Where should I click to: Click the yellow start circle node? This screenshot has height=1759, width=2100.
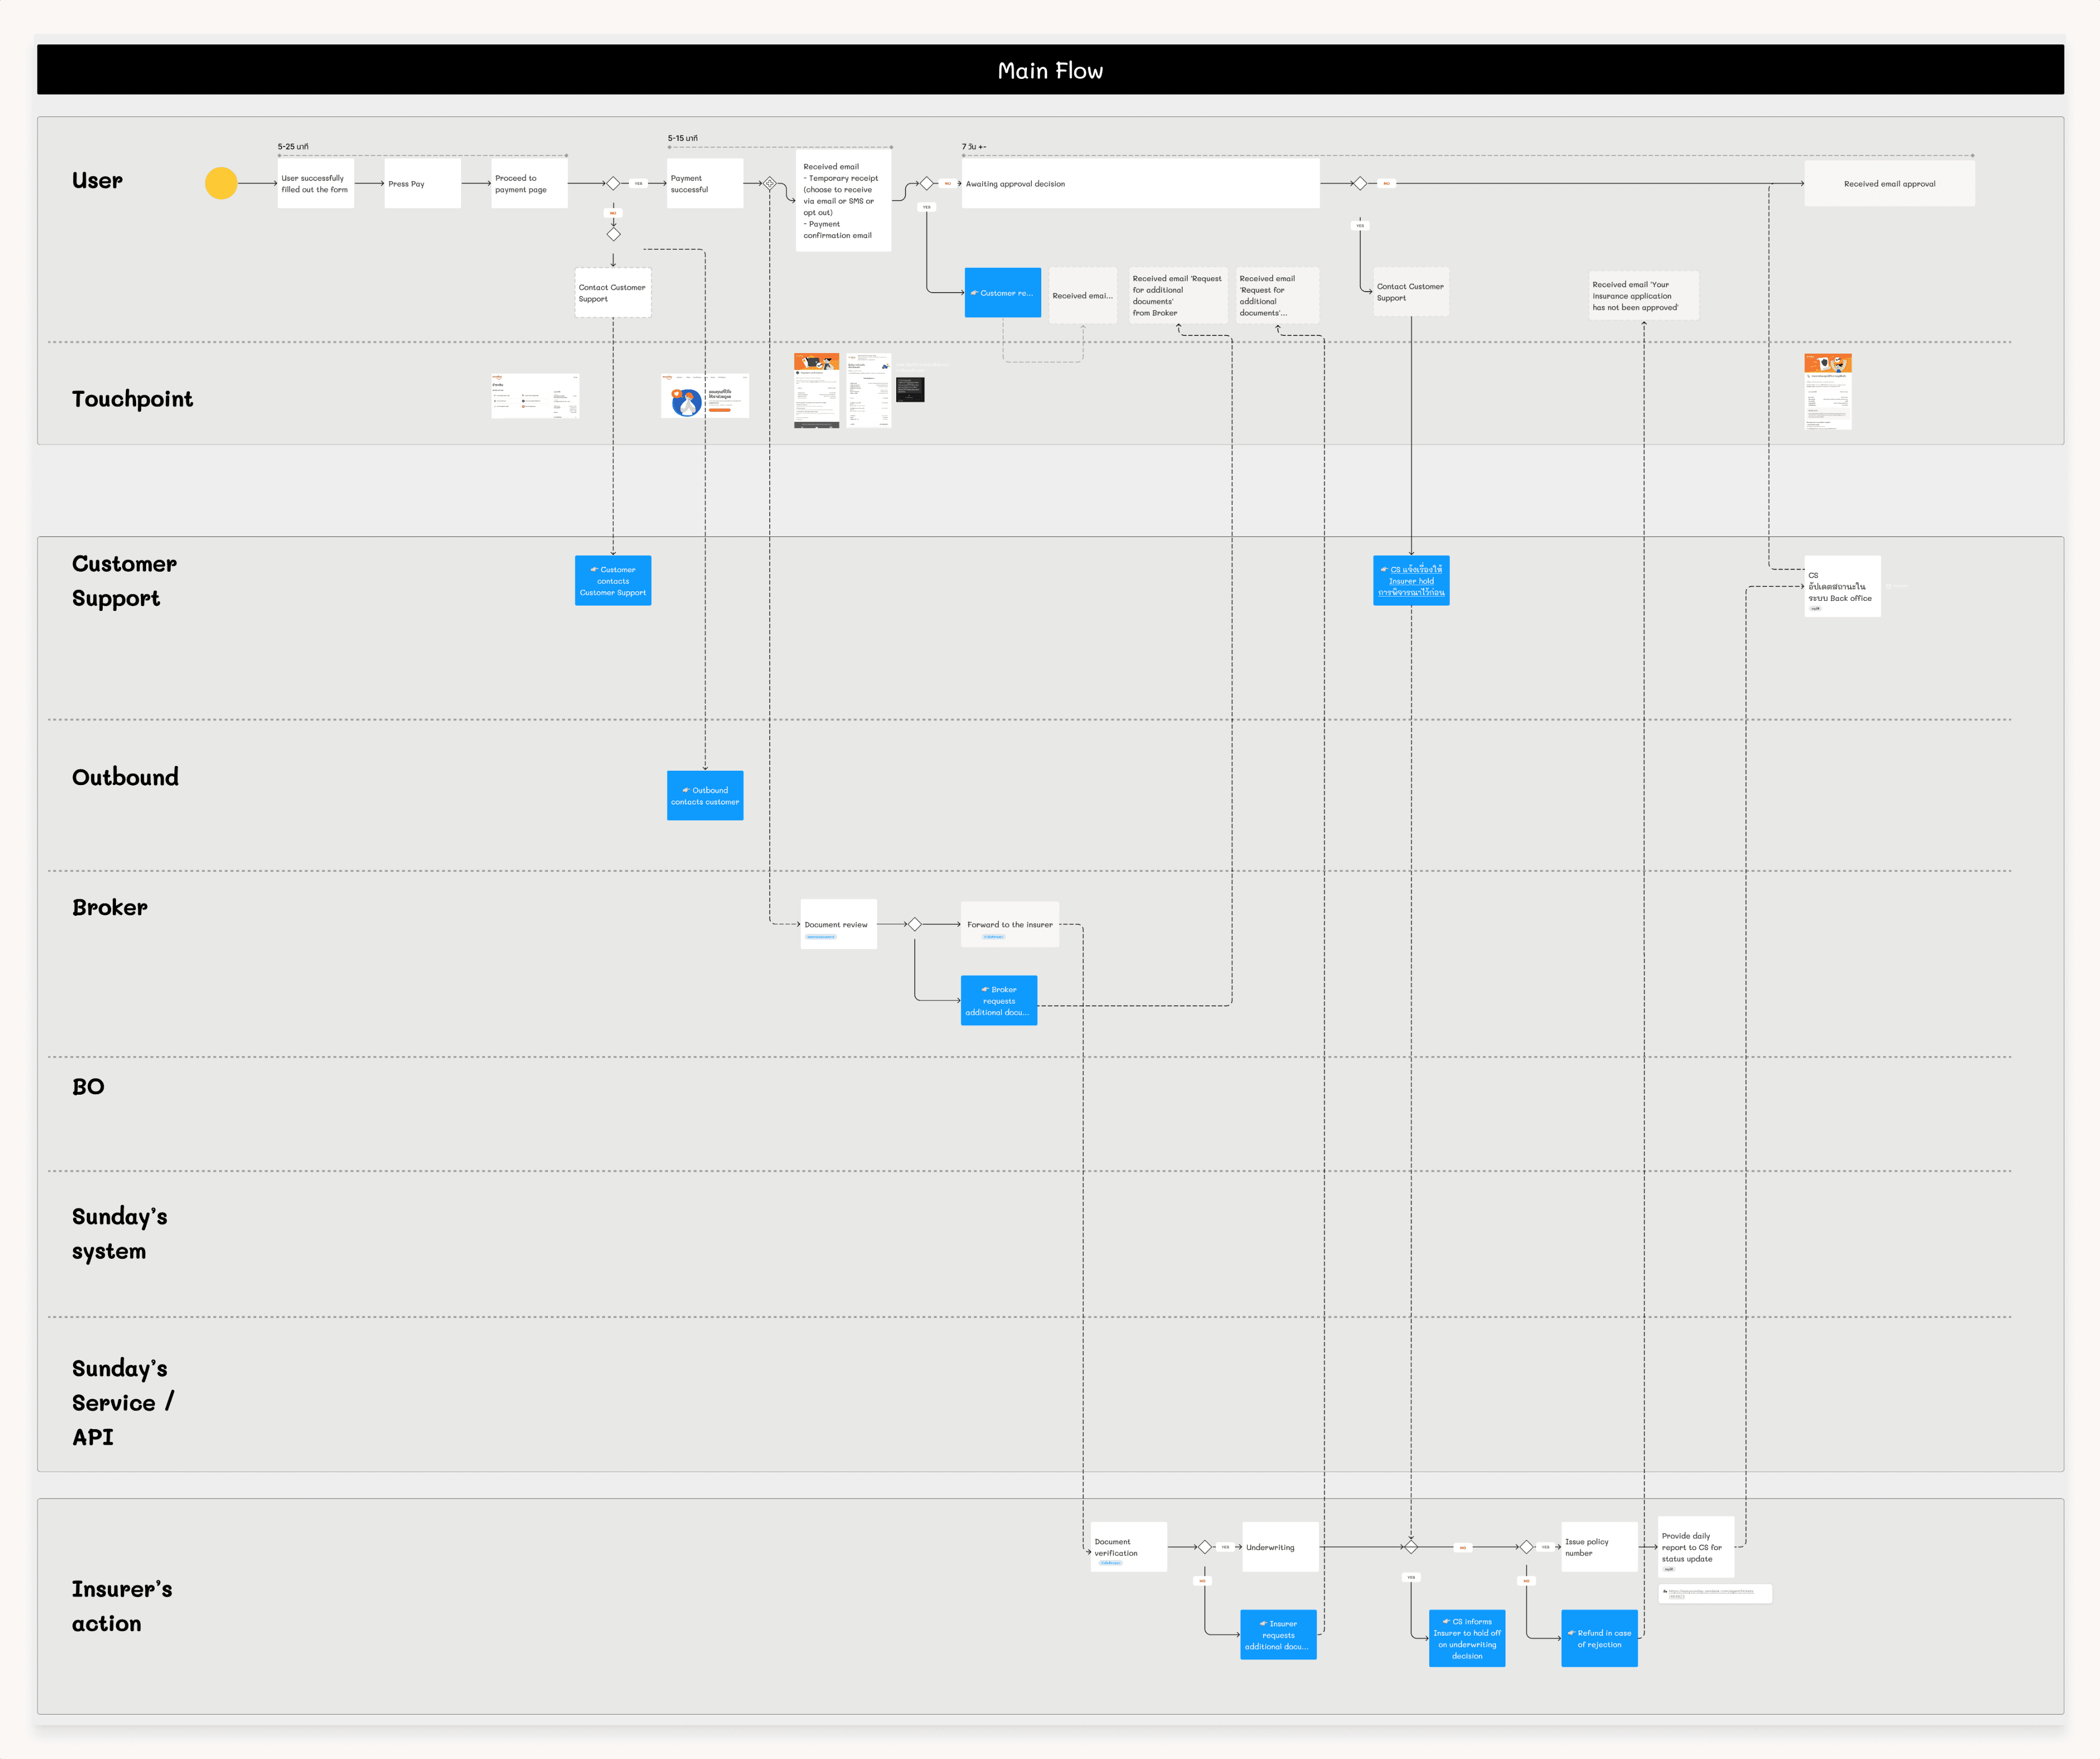pyautogui.click(x=221, y=183)
